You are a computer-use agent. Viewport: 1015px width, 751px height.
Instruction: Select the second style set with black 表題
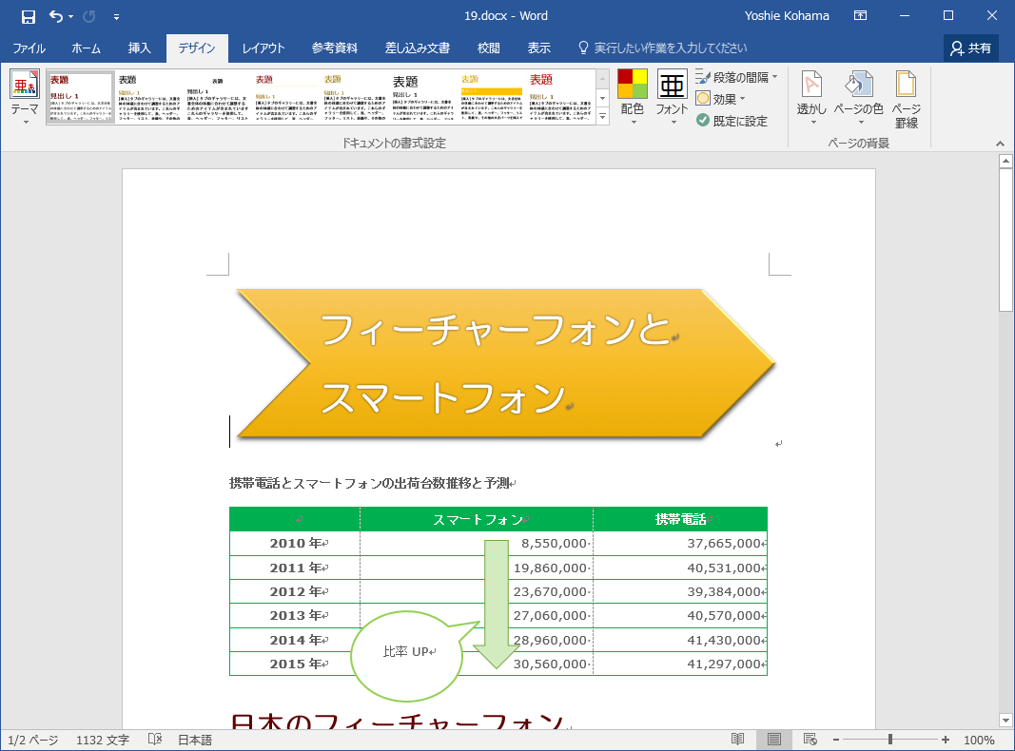[x=149, y=97]
